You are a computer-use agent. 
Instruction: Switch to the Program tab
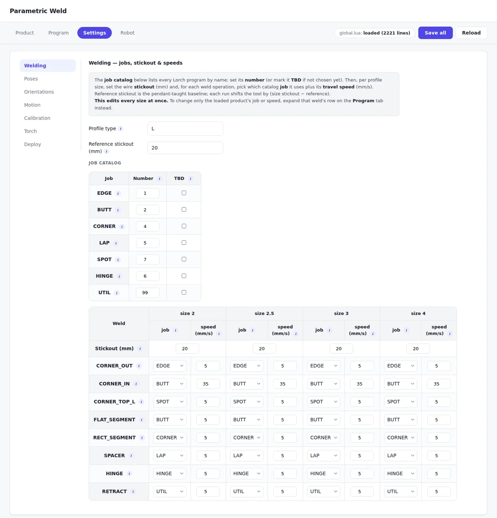coord(59,33)
